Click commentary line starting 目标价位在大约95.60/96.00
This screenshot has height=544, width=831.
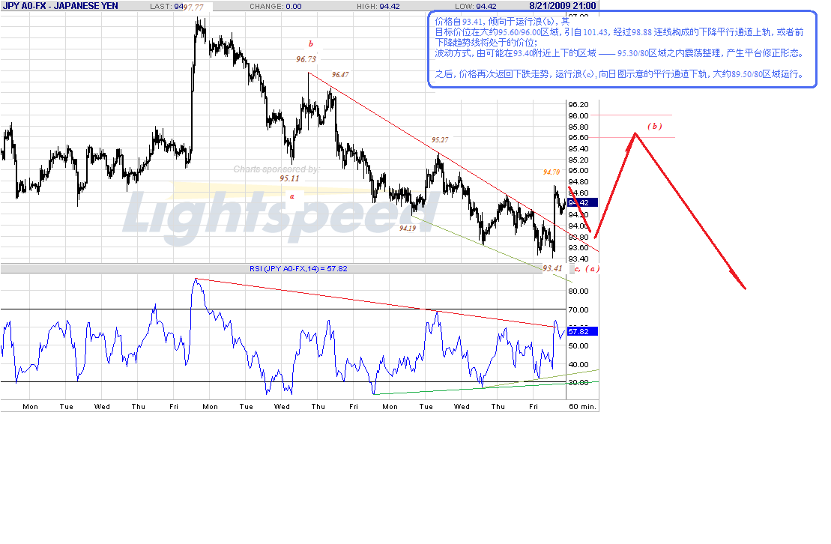pos(619,32)
